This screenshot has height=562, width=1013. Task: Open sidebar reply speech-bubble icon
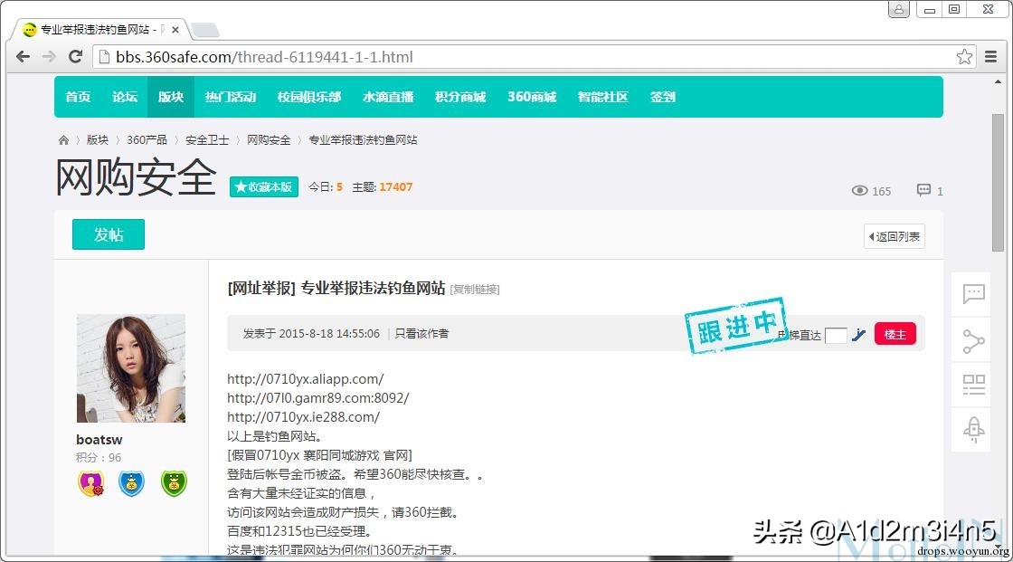pos(973,294)
